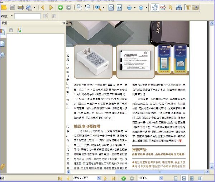This screenshot has width=215, height=182.
Task: Rotate the page clockwise
Action: coord(79,8)
